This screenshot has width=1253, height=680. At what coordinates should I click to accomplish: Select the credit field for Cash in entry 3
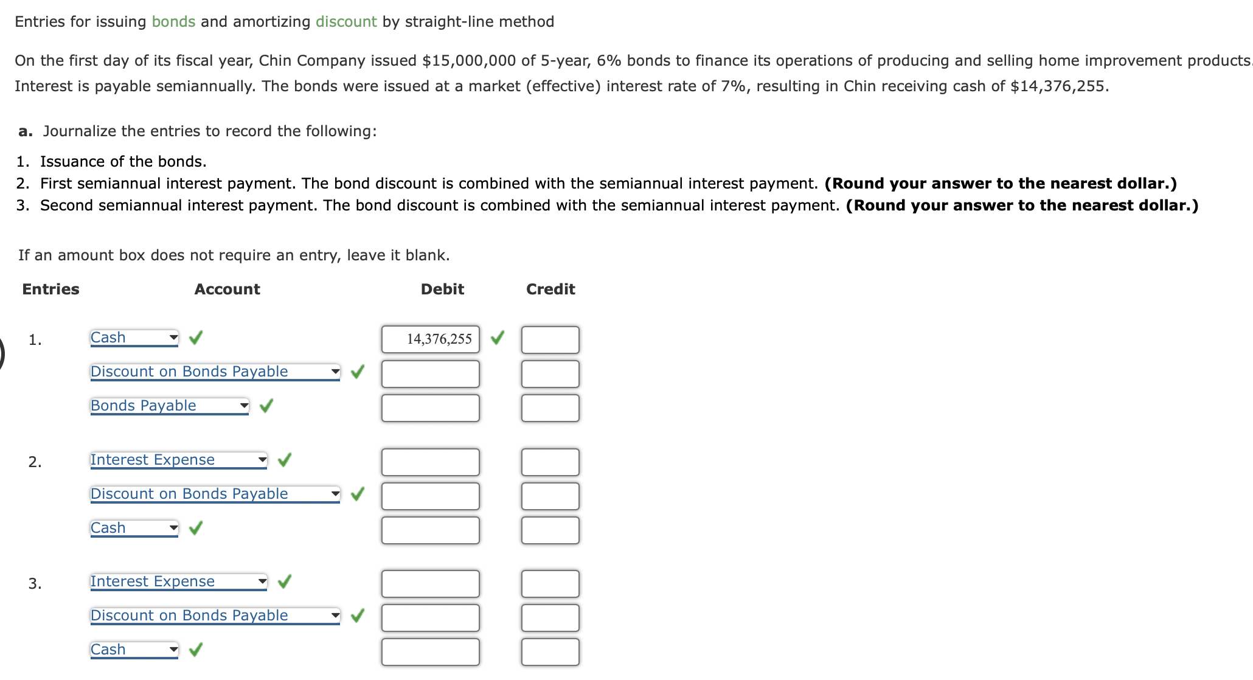point(550,651)
